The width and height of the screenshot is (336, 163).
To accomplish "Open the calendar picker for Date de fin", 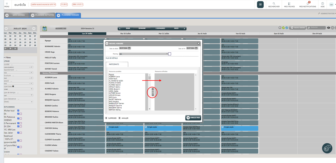I will click(196, 48).
